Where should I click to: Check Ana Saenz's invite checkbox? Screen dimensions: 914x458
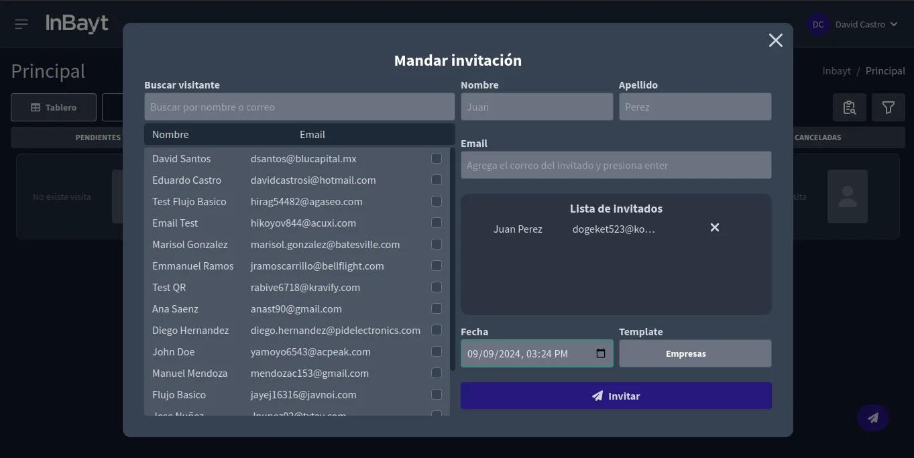(437, 308)
